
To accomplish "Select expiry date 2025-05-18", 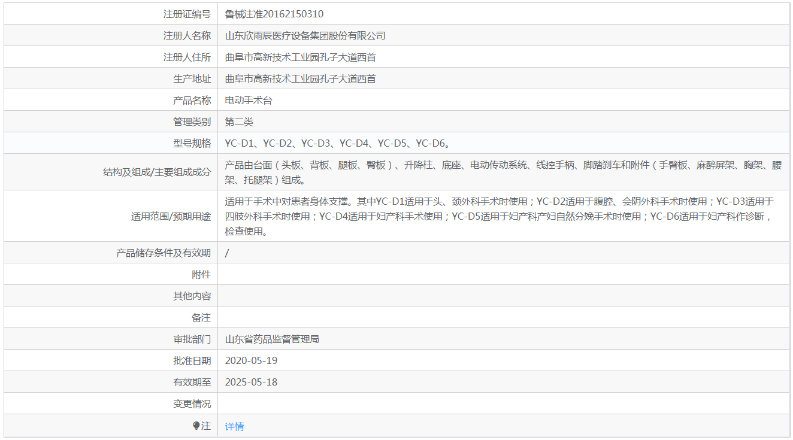I will [251, 382].
